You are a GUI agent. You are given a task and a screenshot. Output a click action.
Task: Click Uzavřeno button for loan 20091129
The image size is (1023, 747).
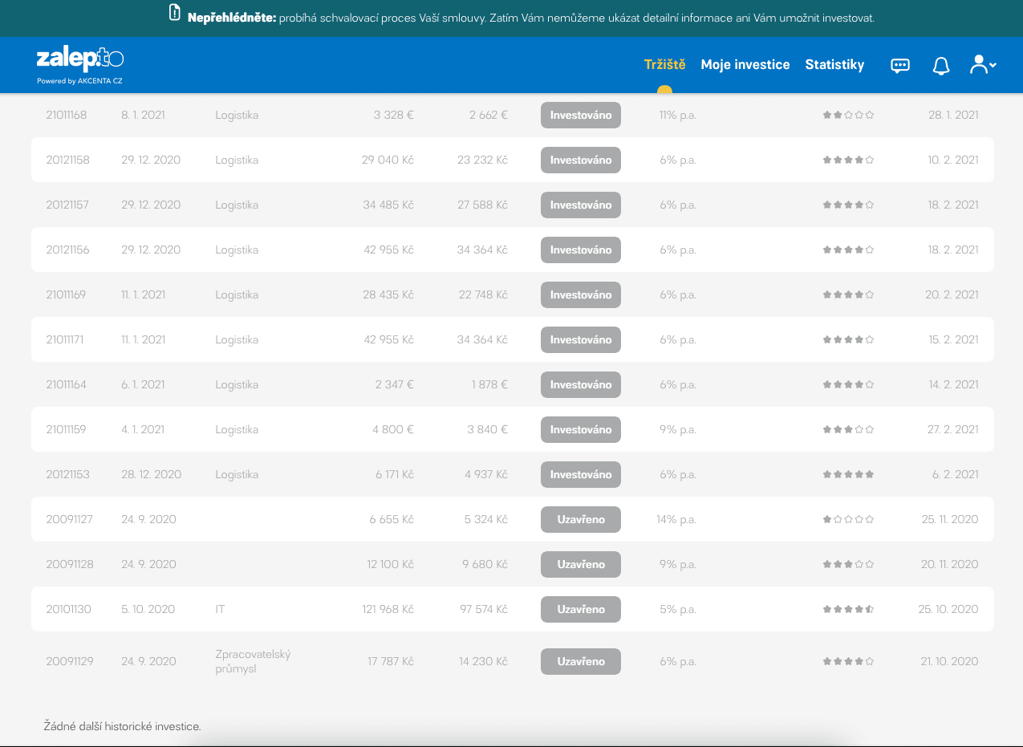pos(581,662)
